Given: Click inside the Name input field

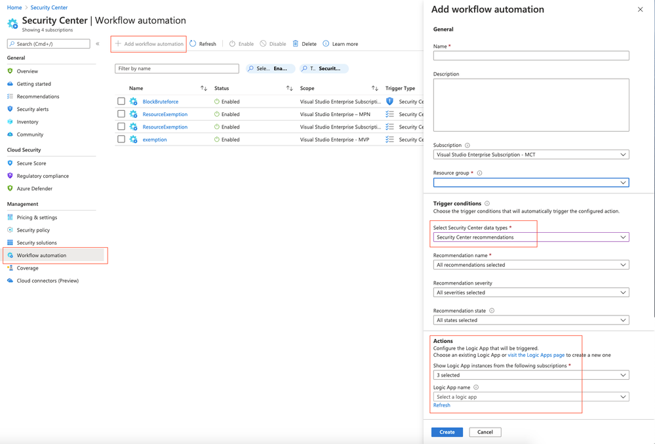Looking at the screenshot, I should point(531,56).
